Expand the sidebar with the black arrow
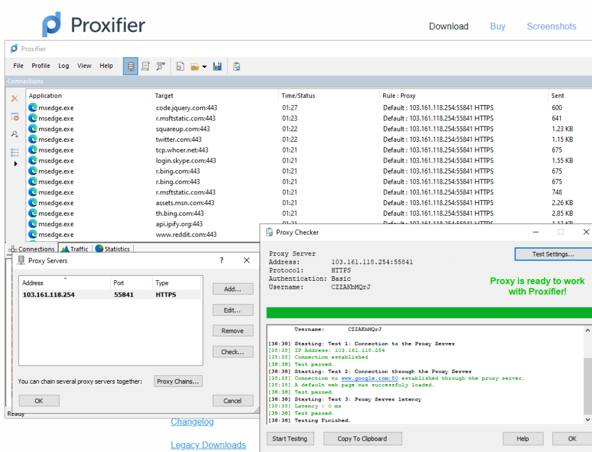The width and height of the screenshot is (592, 452). pos(15,164)
